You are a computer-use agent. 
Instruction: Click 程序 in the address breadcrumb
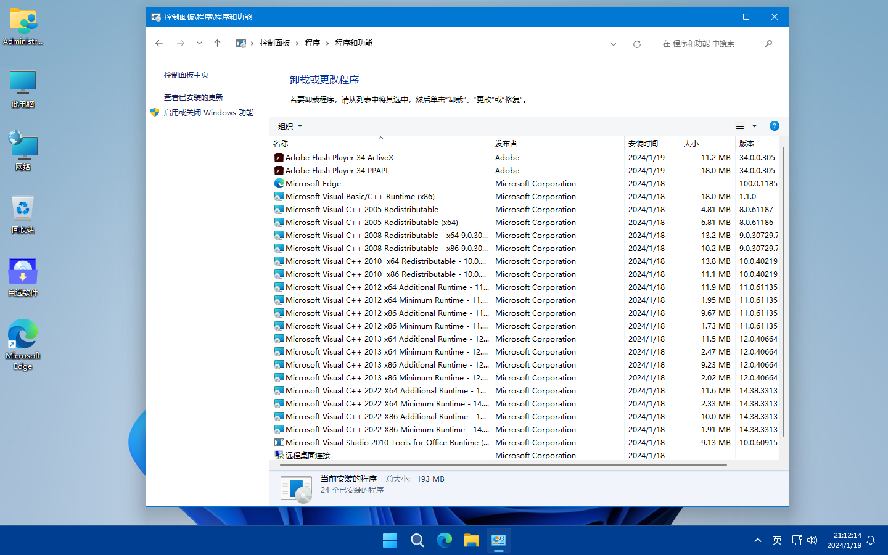click(x=313, y=43)
